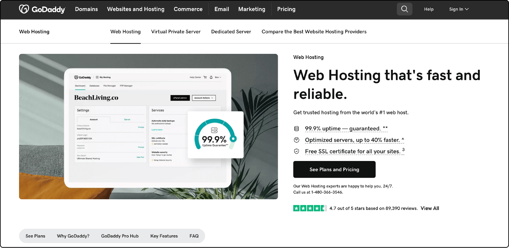Open the Help link in the header
This screenshot has height=248, width=509.
pyautogui.click(x=429, y=9)
